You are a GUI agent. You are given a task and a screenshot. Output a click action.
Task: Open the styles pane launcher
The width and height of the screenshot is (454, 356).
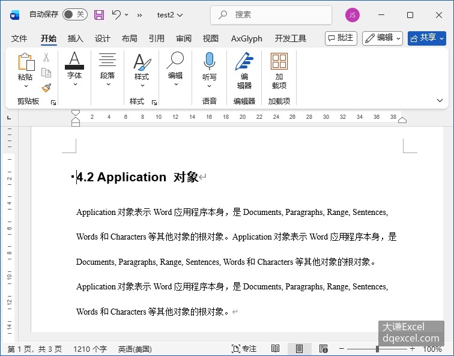click(x=154, y=103)
